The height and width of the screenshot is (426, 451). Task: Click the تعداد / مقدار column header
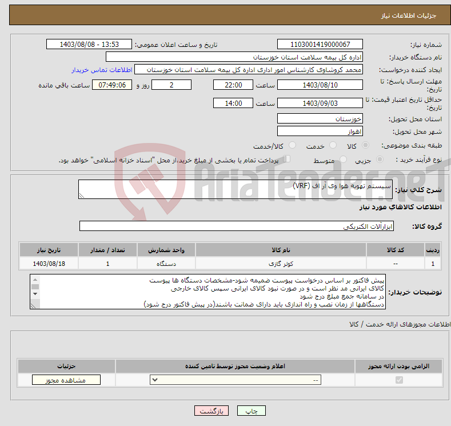point(107,250)
